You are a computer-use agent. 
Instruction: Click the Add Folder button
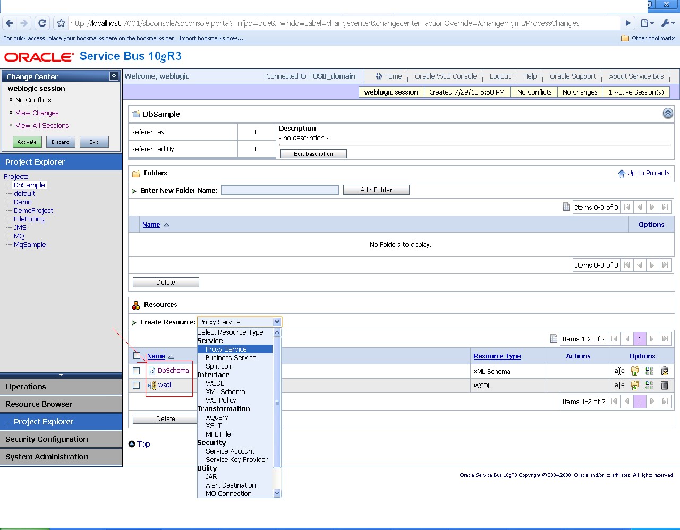pos(376,190)
